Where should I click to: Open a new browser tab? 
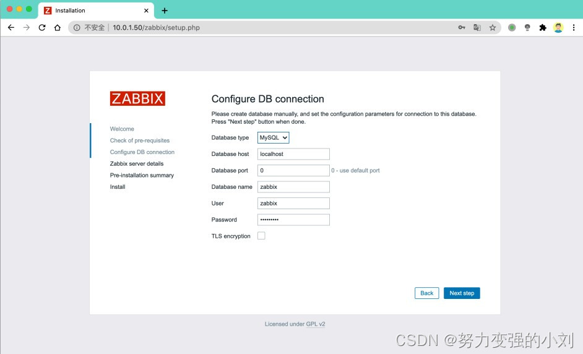(x=165, y=11)
